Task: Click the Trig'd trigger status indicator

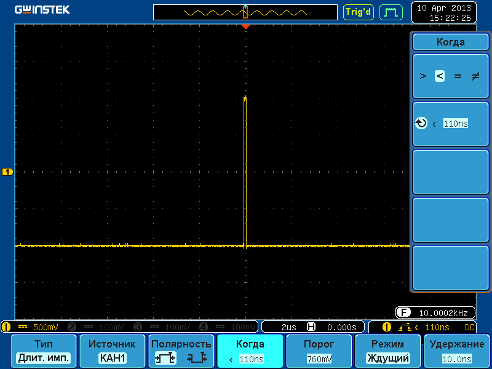Action: [358, 12]
